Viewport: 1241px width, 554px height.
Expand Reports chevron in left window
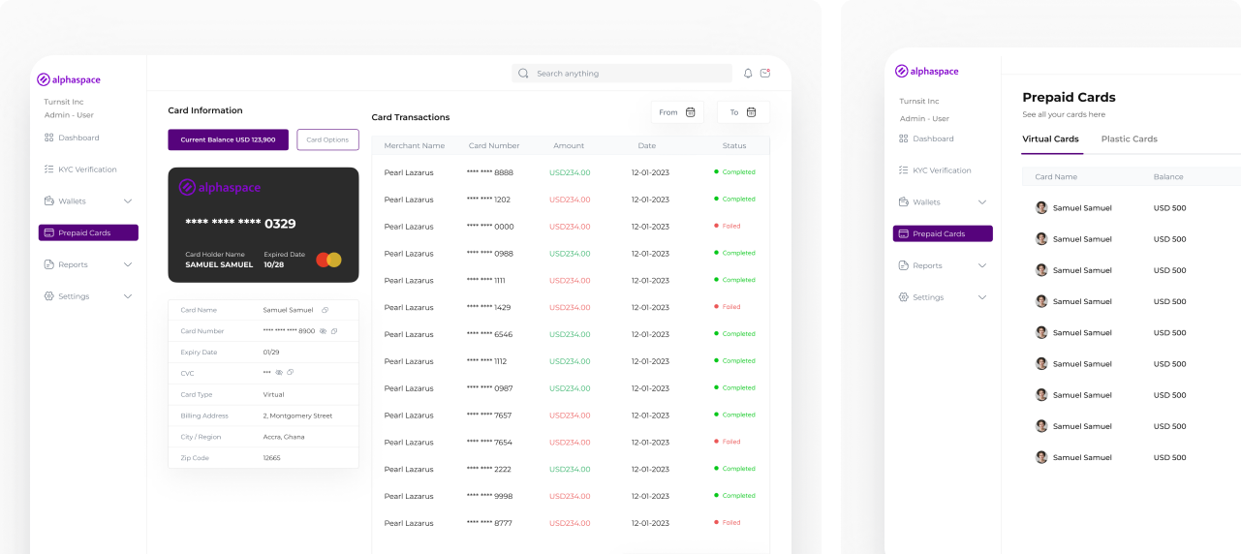128,264
